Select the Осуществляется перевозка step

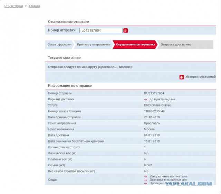[135, 45]
